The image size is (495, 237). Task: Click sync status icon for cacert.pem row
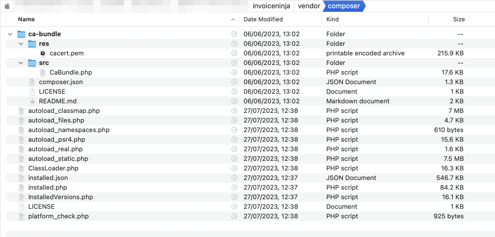coord(234,53)
